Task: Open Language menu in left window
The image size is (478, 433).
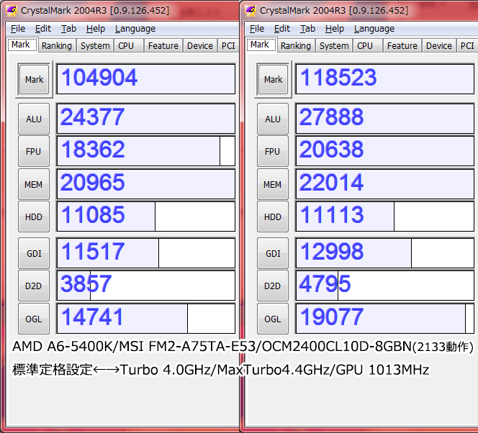Action: 135,29
